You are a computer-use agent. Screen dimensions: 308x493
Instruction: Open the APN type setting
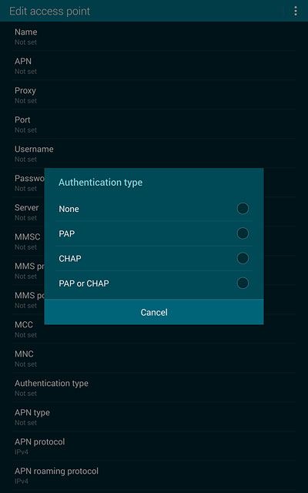point(154,417)
